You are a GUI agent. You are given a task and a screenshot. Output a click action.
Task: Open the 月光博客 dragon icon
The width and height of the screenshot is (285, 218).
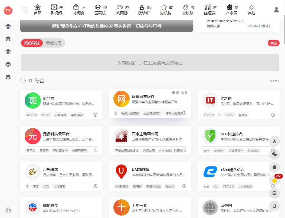pos(33,172)
